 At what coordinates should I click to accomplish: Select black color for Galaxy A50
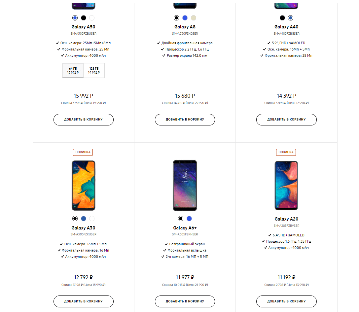click(84, 18)
